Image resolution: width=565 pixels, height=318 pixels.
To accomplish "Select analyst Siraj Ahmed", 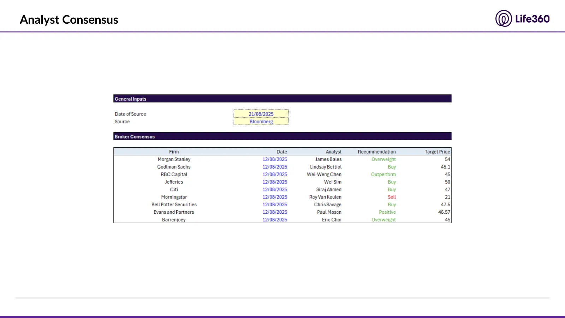I will (329, 189).
